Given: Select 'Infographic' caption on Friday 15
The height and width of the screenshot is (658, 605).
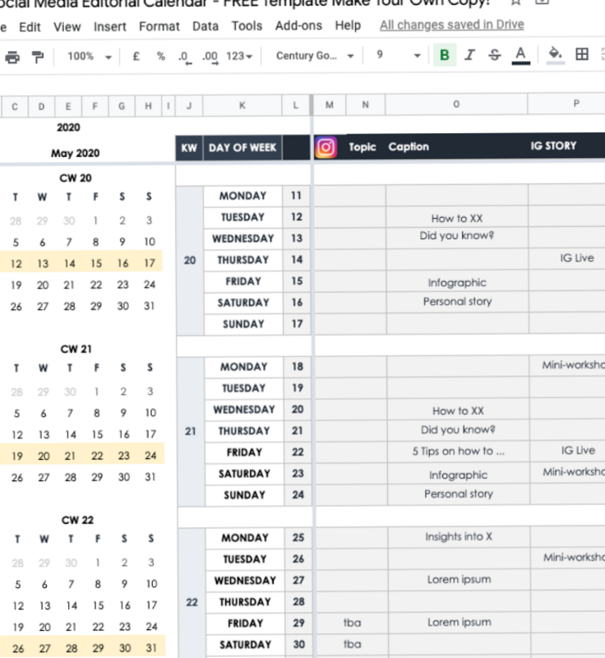Looking at the screenshot, I should pyautogui.click(x=457, y=282).
